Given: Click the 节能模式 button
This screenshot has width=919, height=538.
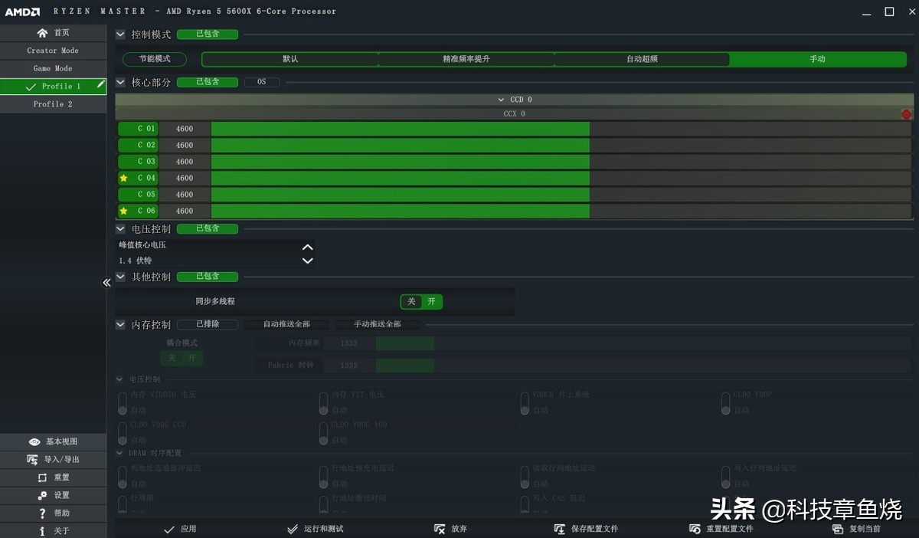Looking at the screenshot, I should tap(155, 59).
